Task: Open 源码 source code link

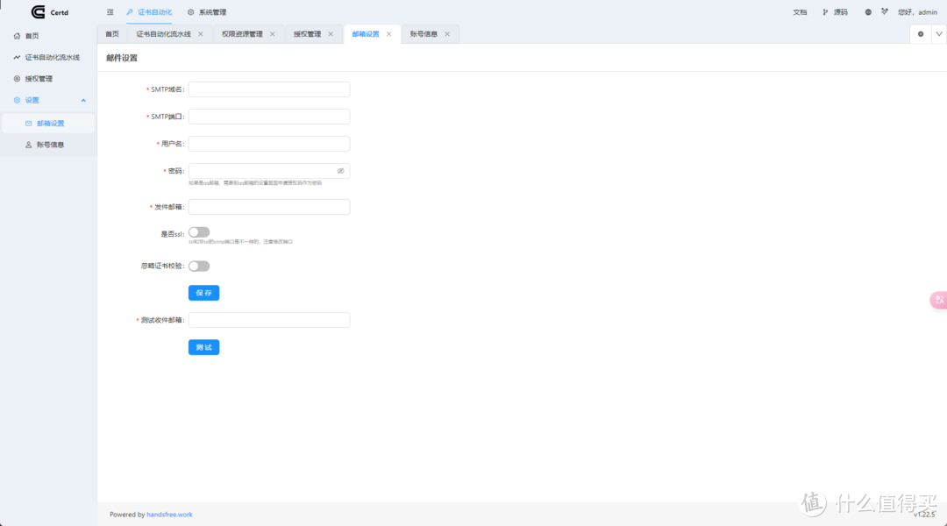Action: (x=835, y=12)
